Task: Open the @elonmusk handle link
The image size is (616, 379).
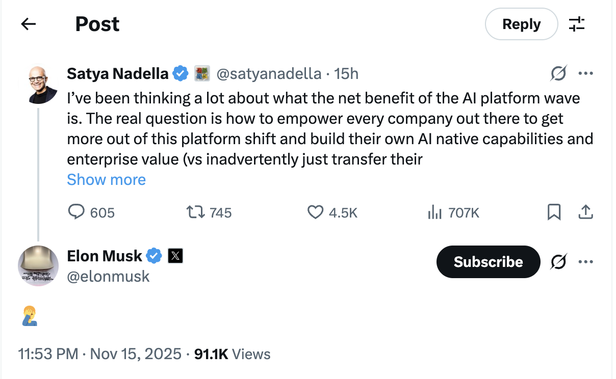Action: (x=108, y=276)
